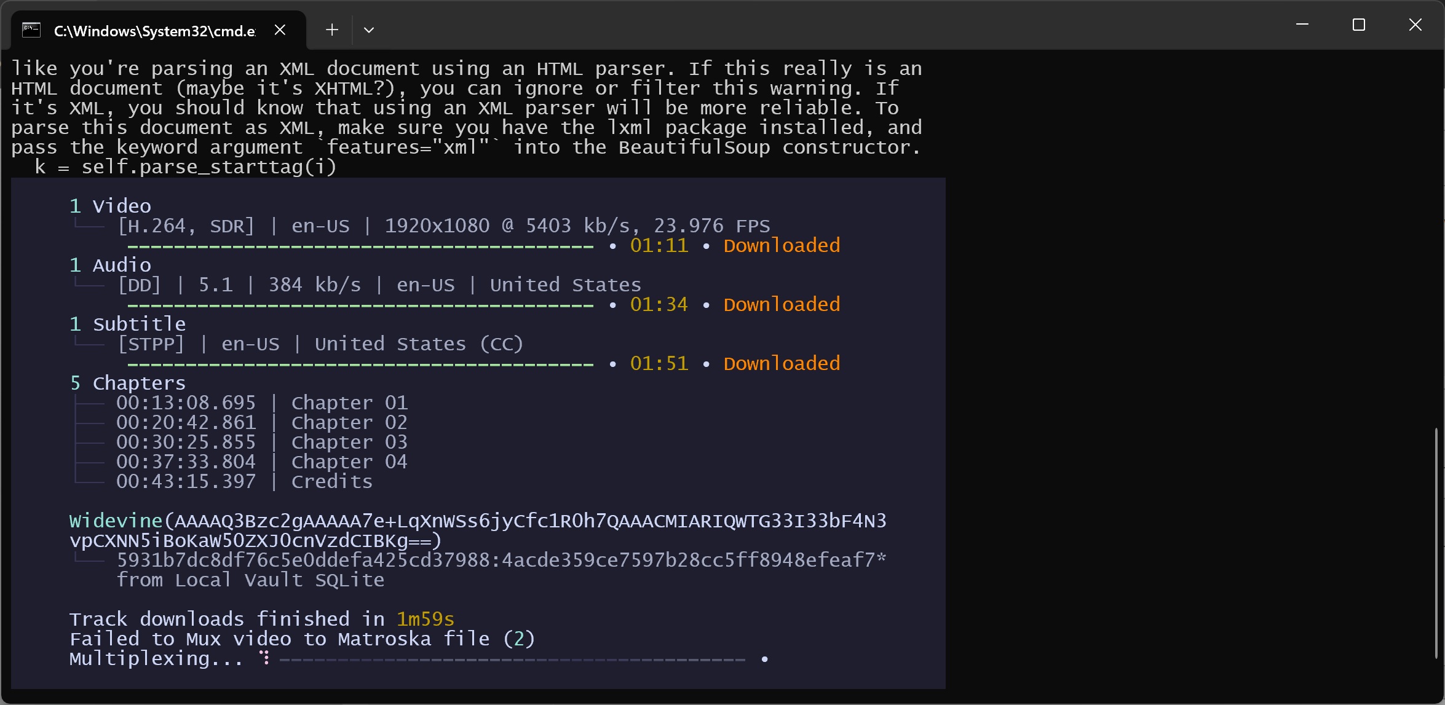Click the Video track progress bar
Image resolution: width=1445 pixels, height=705 pixels.
click(360, 247)
